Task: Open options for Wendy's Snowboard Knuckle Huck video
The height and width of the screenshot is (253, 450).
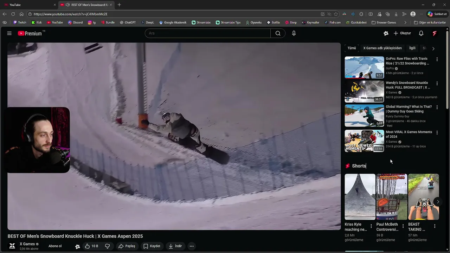Action: tap(437, 83)
